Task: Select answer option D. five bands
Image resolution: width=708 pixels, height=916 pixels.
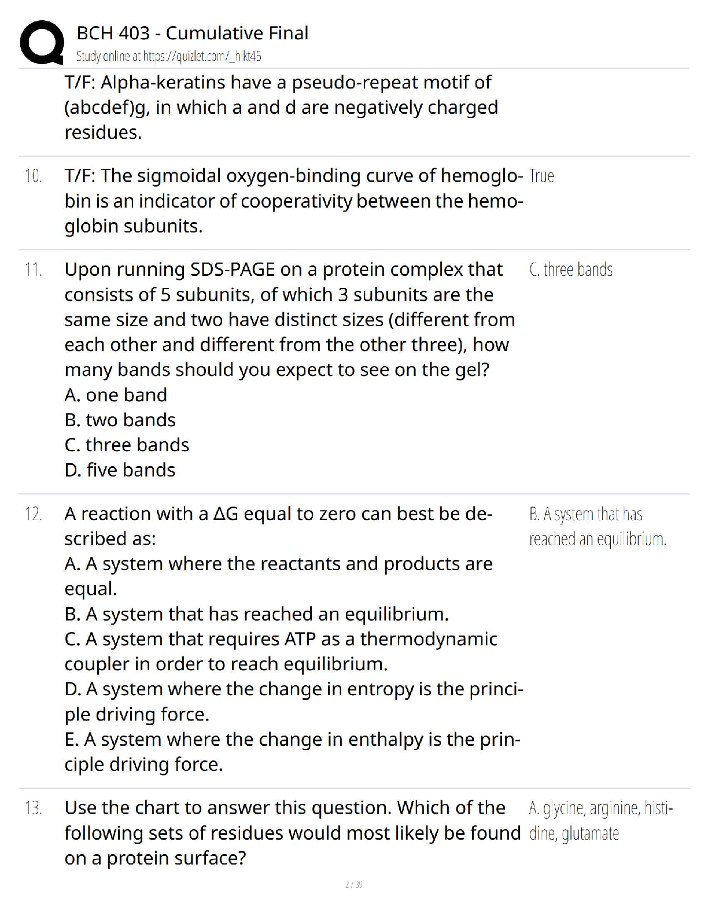Action: tap(120, 470)
